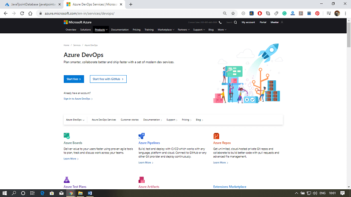Open Word from the taskbar

[x=90, y=193]
